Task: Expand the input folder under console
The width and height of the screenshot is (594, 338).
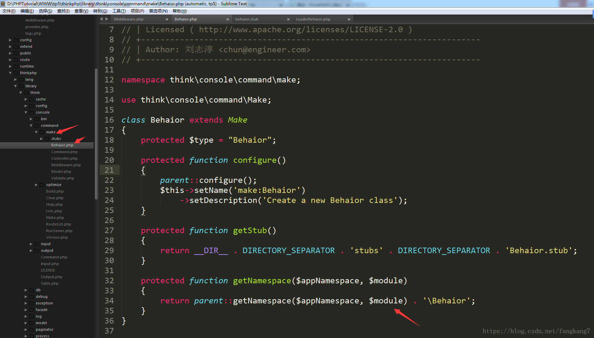Action: (31, 244)
